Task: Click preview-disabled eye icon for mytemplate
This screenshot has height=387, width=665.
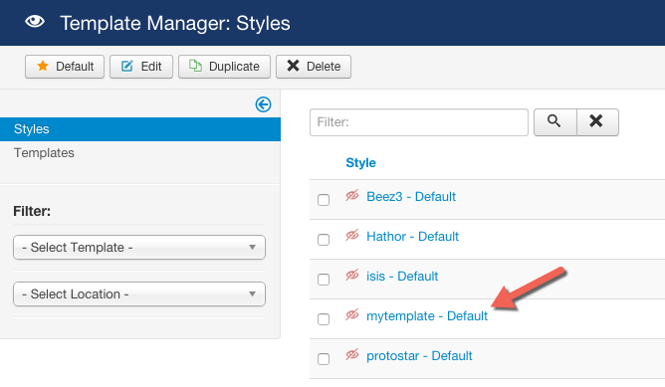Action: [352, 315]
